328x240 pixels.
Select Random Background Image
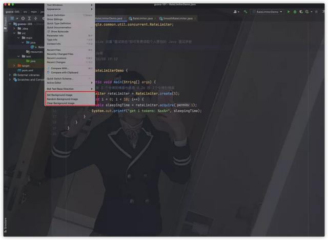point(70,99)
